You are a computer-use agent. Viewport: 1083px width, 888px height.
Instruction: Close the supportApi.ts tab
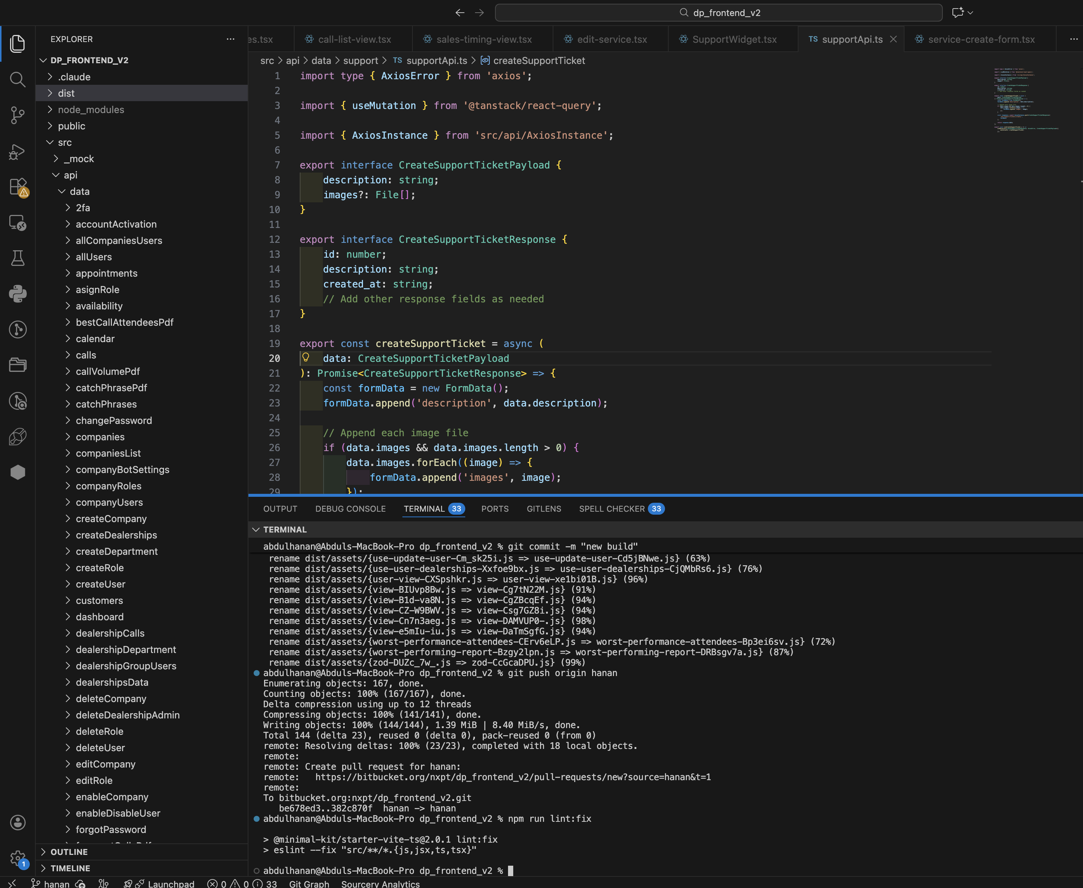tap(893, 39)
